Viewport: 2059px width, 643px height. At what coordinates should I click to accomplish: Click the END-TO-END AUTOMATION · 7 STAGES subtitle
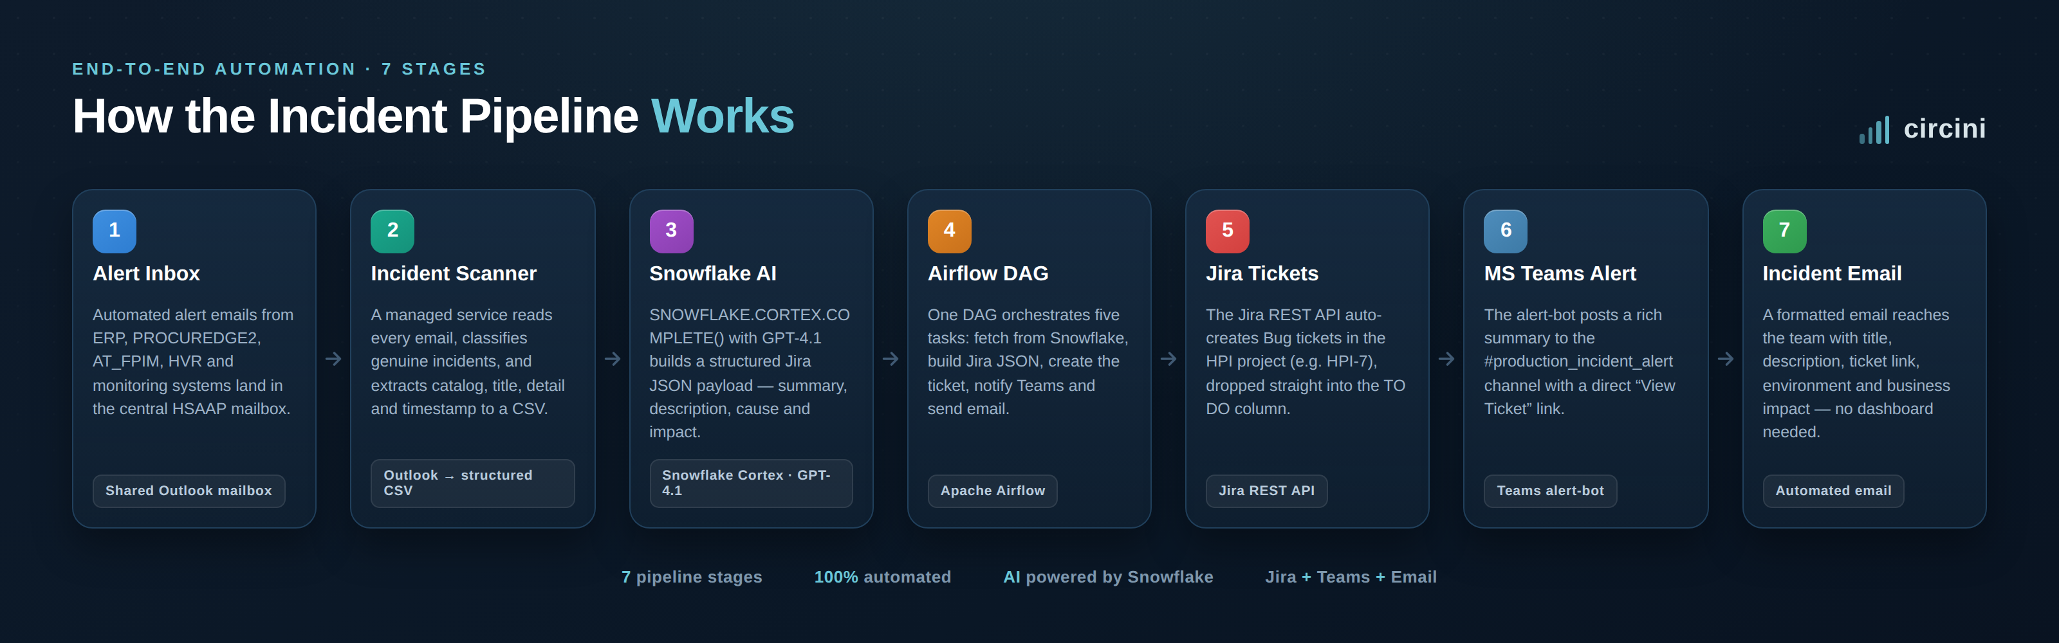coord(279,69)
